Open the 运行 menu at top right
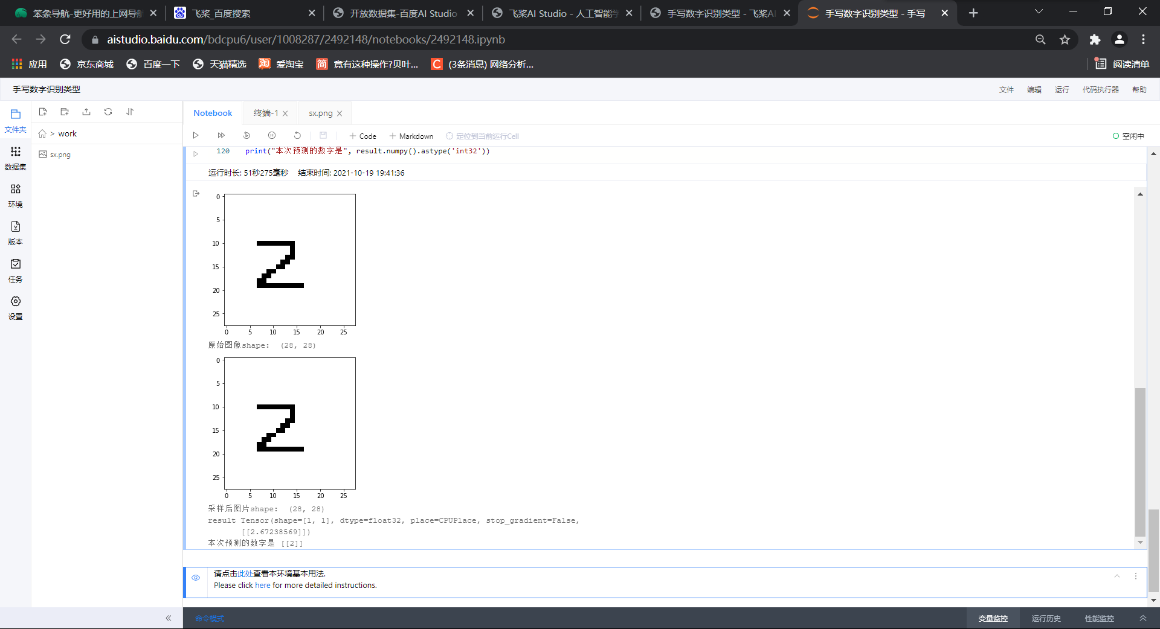 1062,89
